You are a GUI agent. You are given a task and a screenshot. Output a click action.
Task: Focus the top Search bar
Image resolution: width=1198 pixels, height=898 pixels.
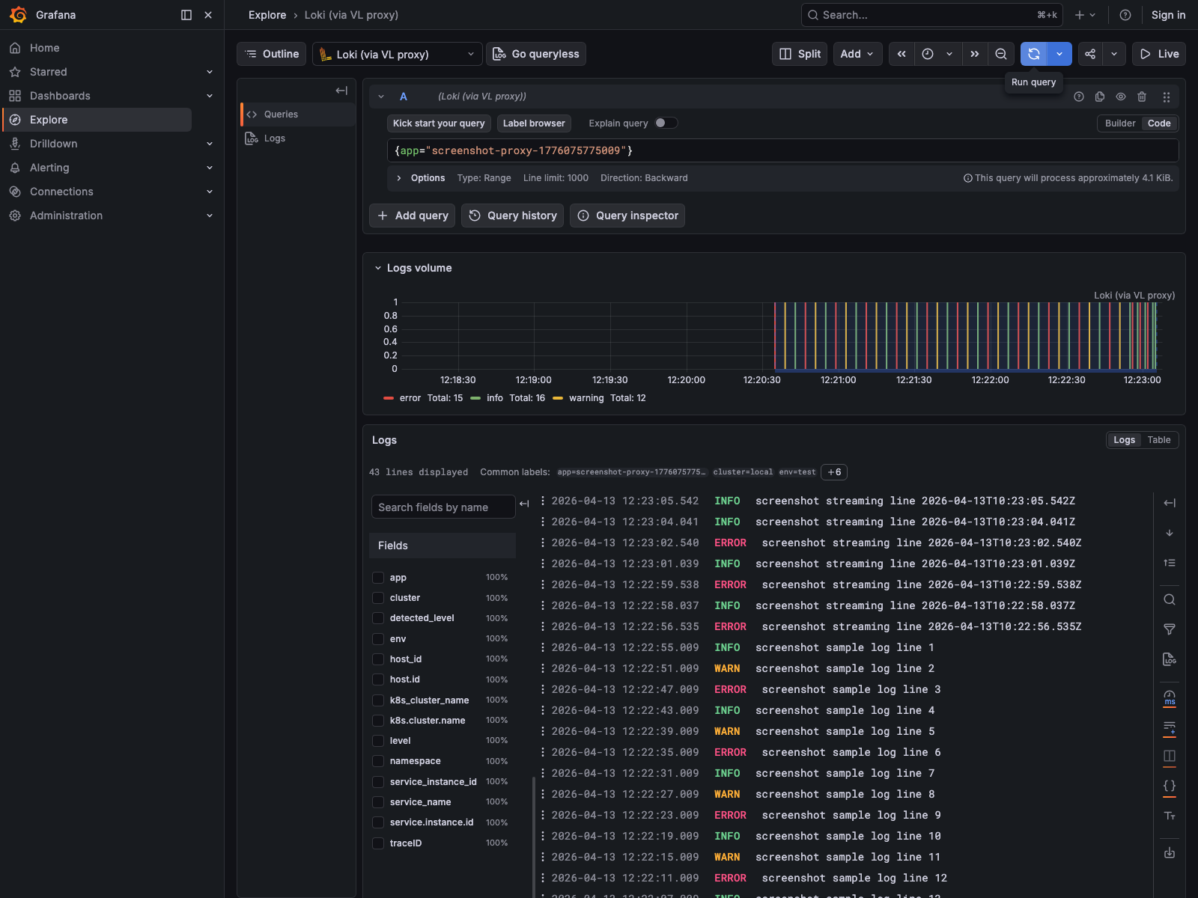coord(932,15)
